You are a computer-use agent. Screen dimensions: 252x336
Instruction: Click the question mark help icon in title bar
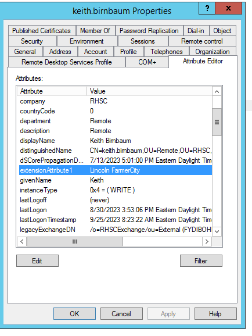[x=207, y=8]
